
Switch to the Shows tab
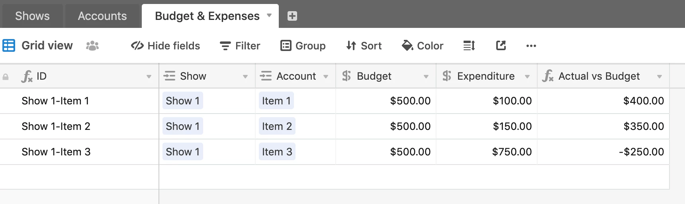(x=33, y=16)
